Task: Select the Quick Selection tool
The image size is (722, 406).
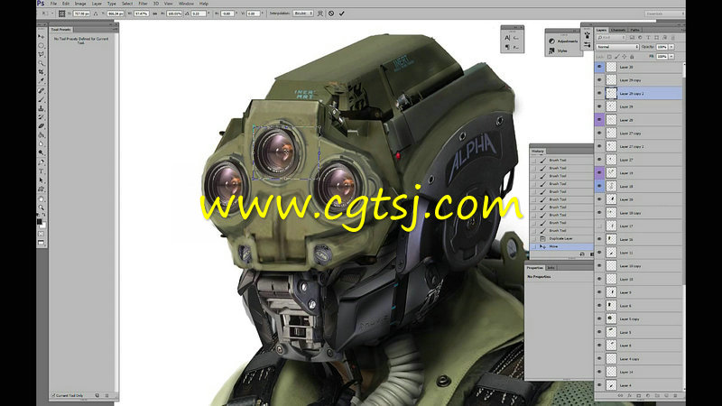Action: point(42,63)
